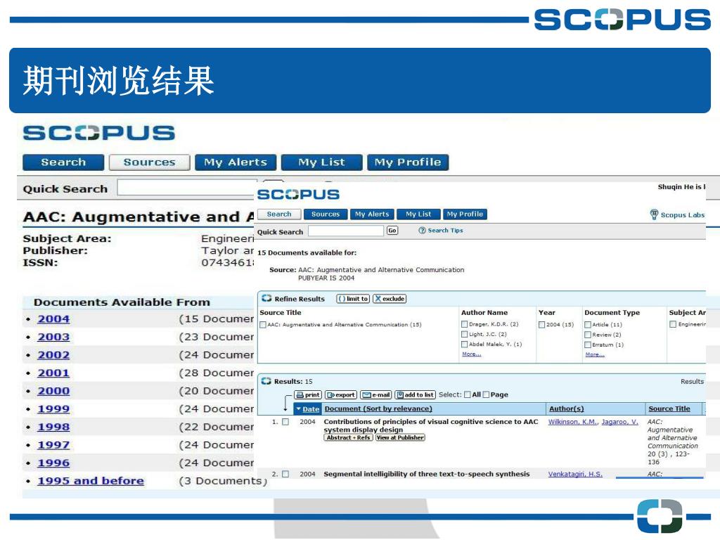Open My Profile in the back Scopus window
The height and width of the screenshot is (540, 720).
(x=408, y=162)
